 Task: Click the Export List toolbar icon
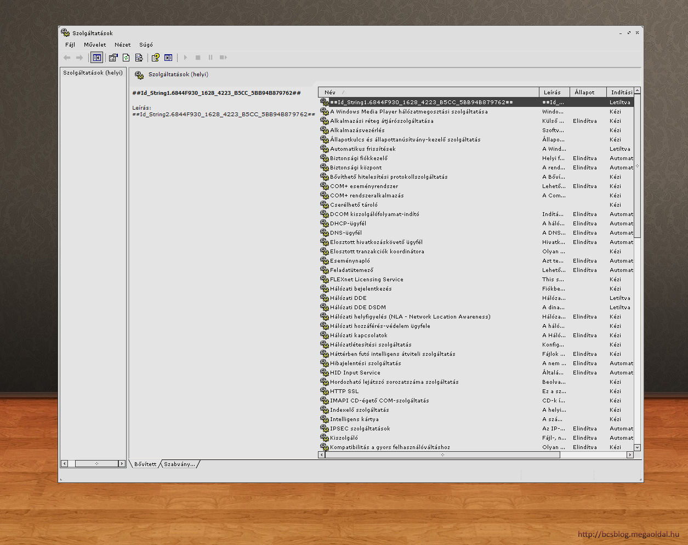pos(139,58)
